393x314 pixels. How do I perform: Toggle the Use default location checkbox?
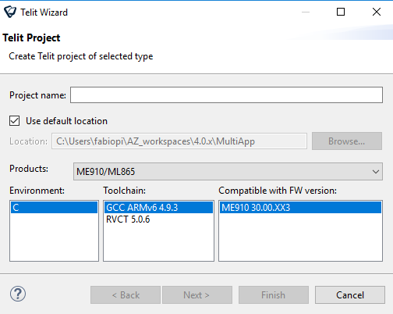coord(15,121)
